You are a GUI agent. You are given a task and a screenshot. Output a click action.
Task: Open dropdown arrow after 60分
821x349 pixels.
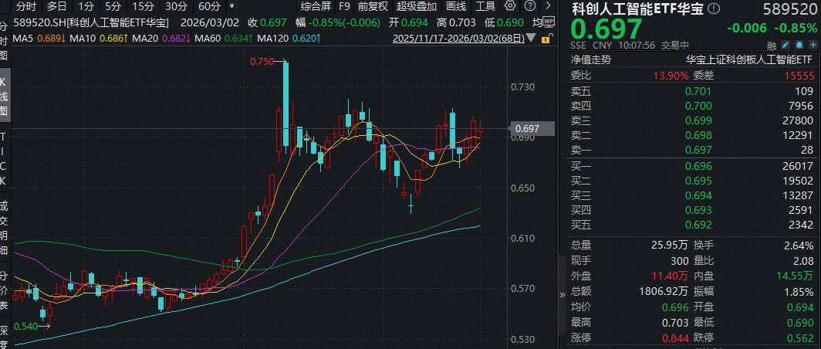tap(231, 7)
